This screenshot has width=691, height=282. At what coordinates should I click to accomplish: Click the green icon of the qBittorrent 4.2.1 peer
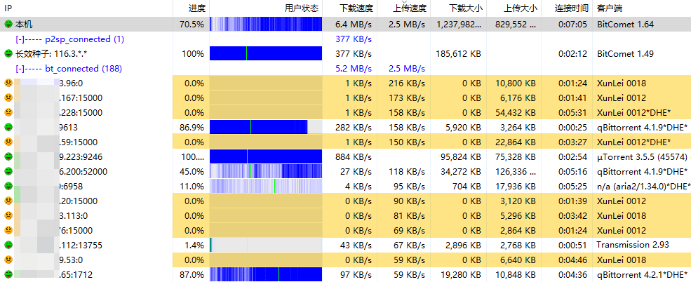(8, 274)
